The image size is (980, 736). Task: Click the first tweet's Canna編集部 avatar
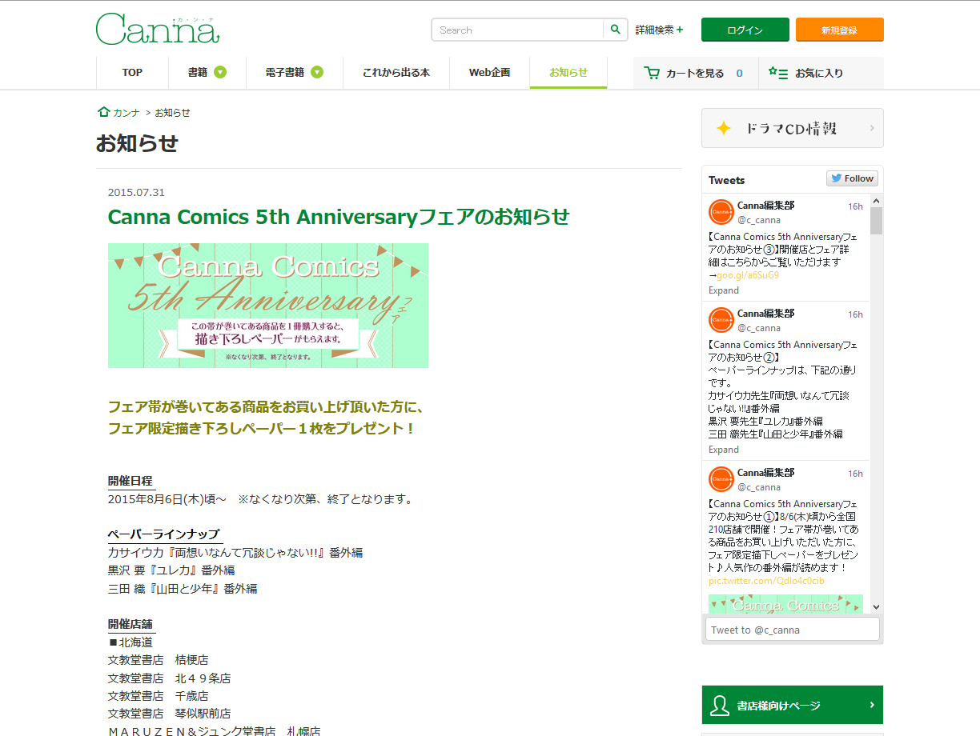coord(721,212)
